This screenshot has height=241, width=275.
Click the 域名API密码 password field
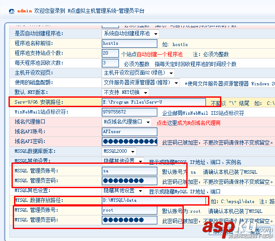(x=130, y=142)
